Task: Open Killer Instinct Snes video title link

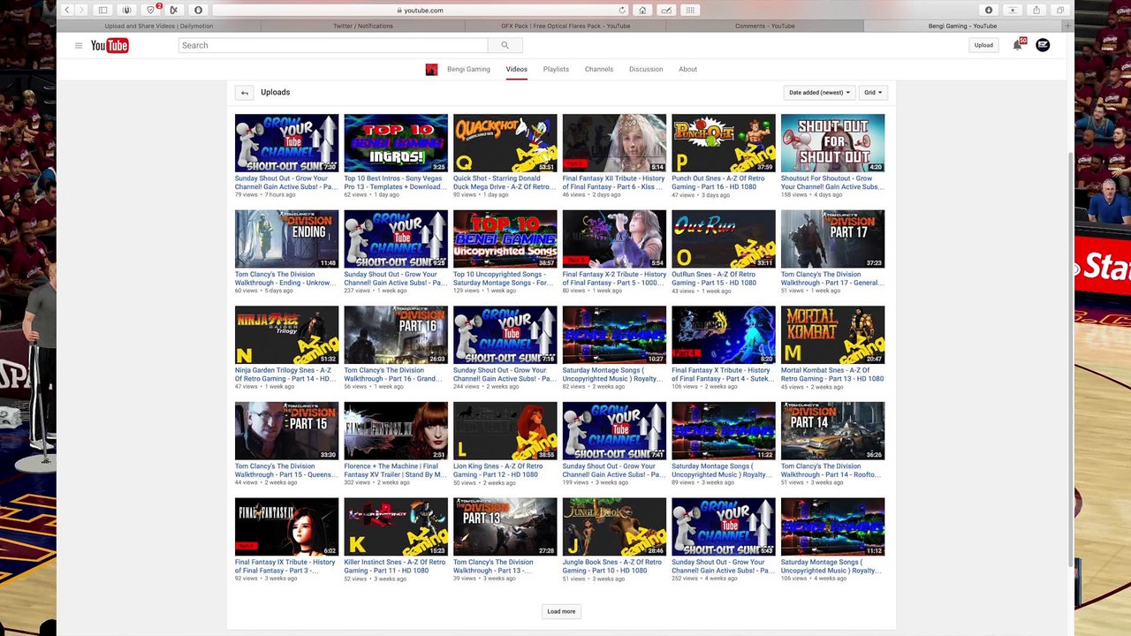Action: pyautogui.click(x=395, y=566)
